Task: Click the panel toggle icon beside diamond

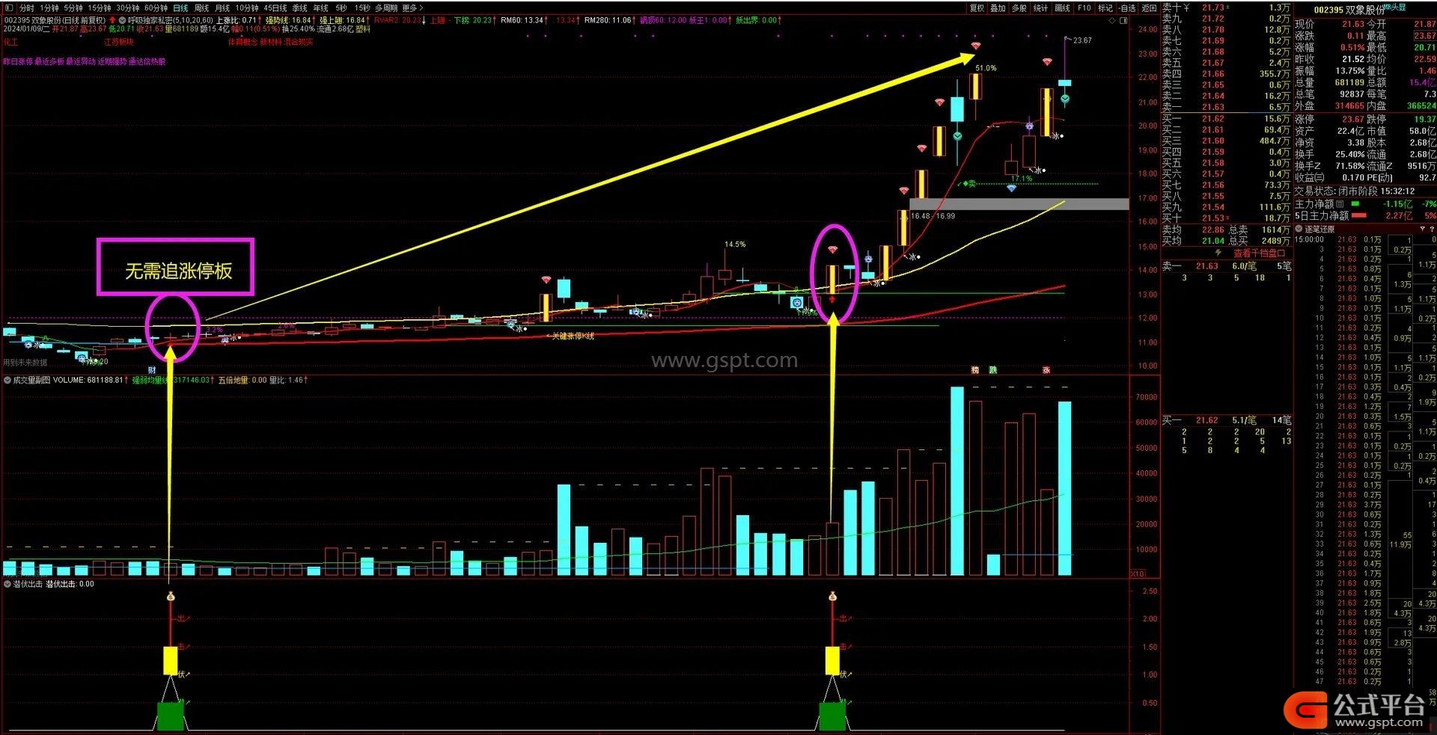Action: pyautogui.click(x=1123, y=20)
